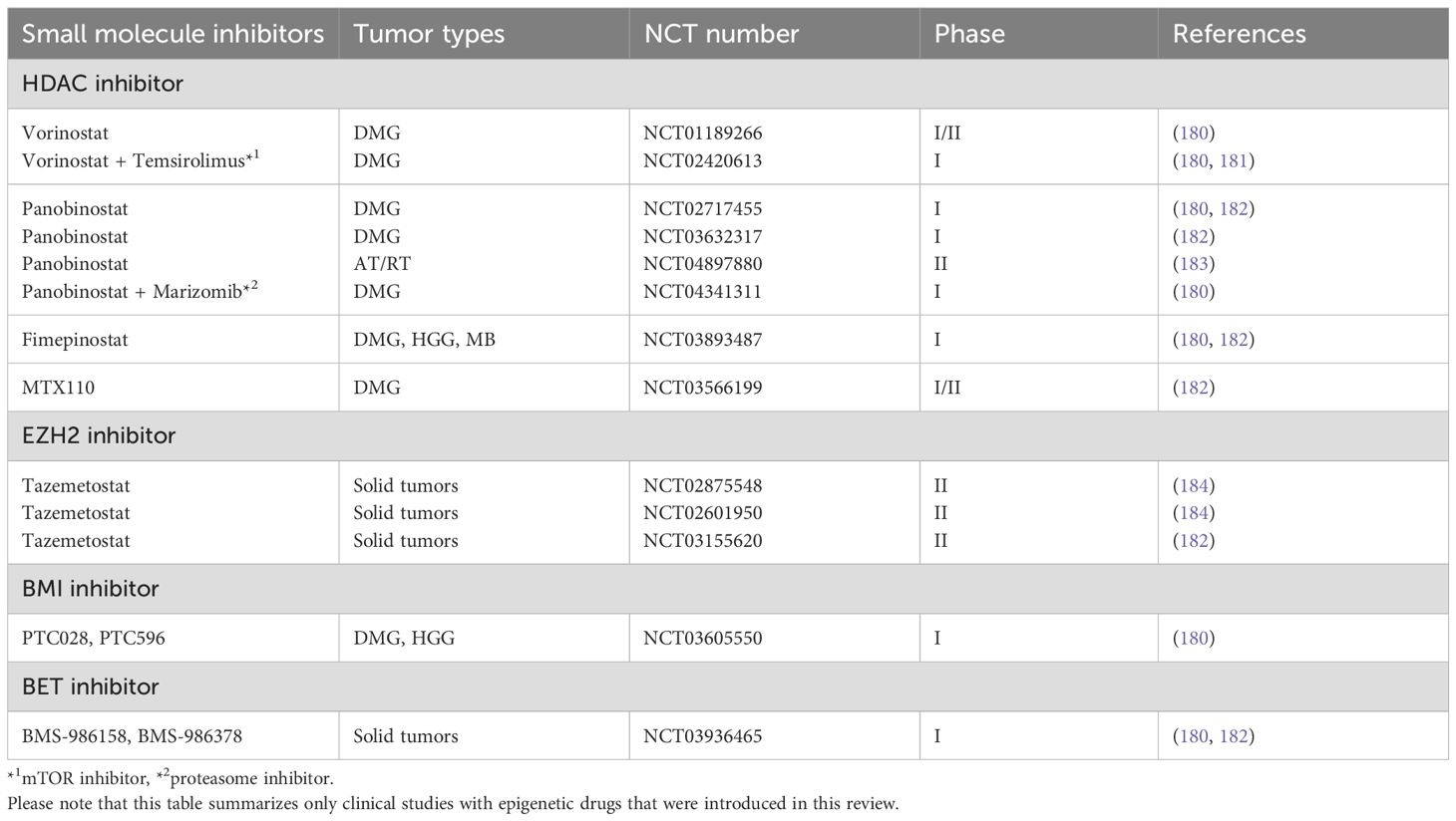Click the Small molecule inhibitors column header

click(x=173, y=34)
